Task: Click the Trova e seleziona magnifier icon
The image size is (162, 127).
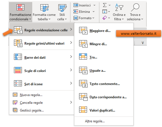Action: 135,7
